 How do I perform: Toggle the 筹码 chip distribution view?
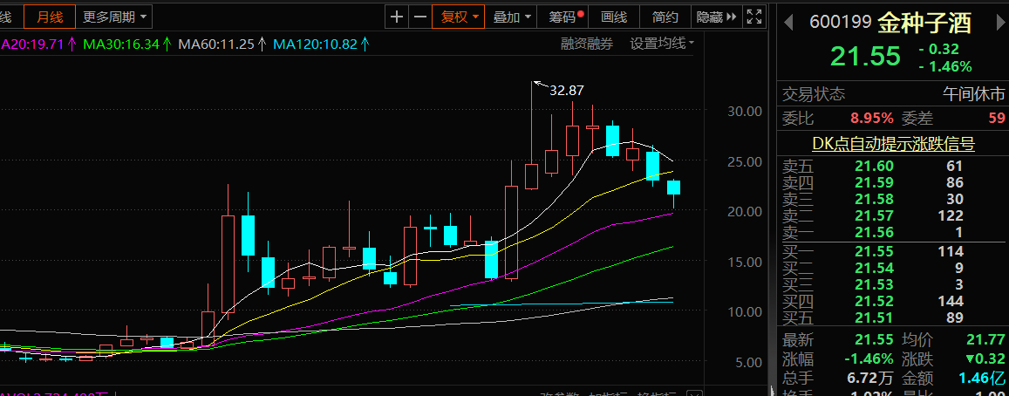(x=565, y=17)
